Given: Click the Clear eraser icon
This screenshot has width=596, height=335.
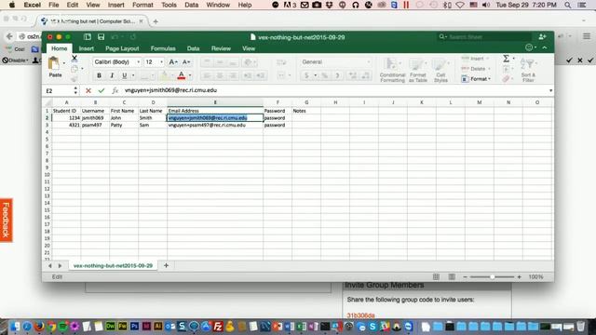Looking at the screenshot, I should [506, 79].
